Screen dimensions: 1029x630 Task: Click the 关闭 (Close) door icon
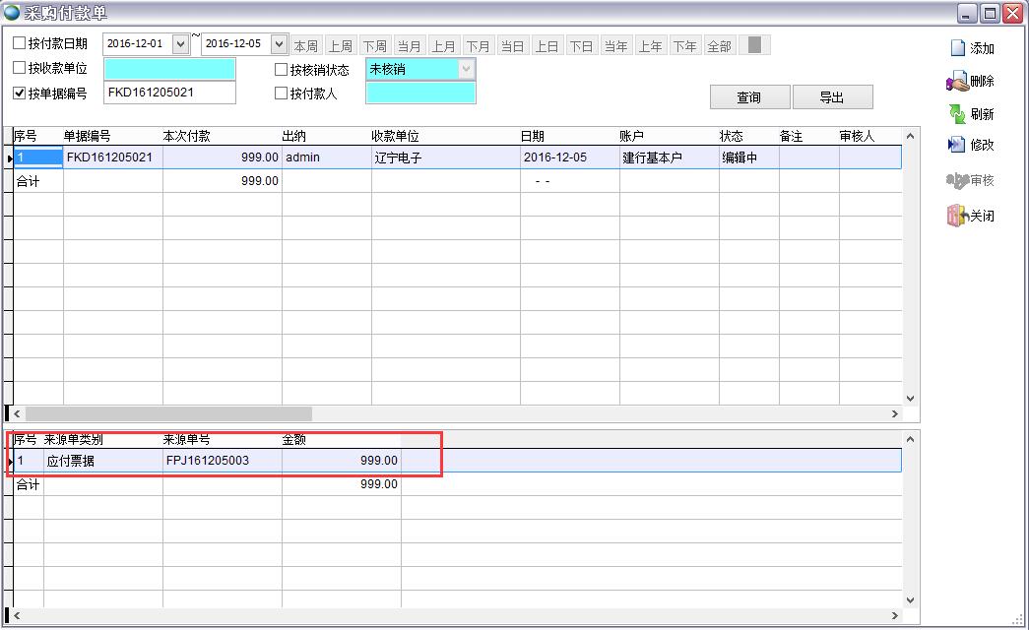(x=956, y=216)
